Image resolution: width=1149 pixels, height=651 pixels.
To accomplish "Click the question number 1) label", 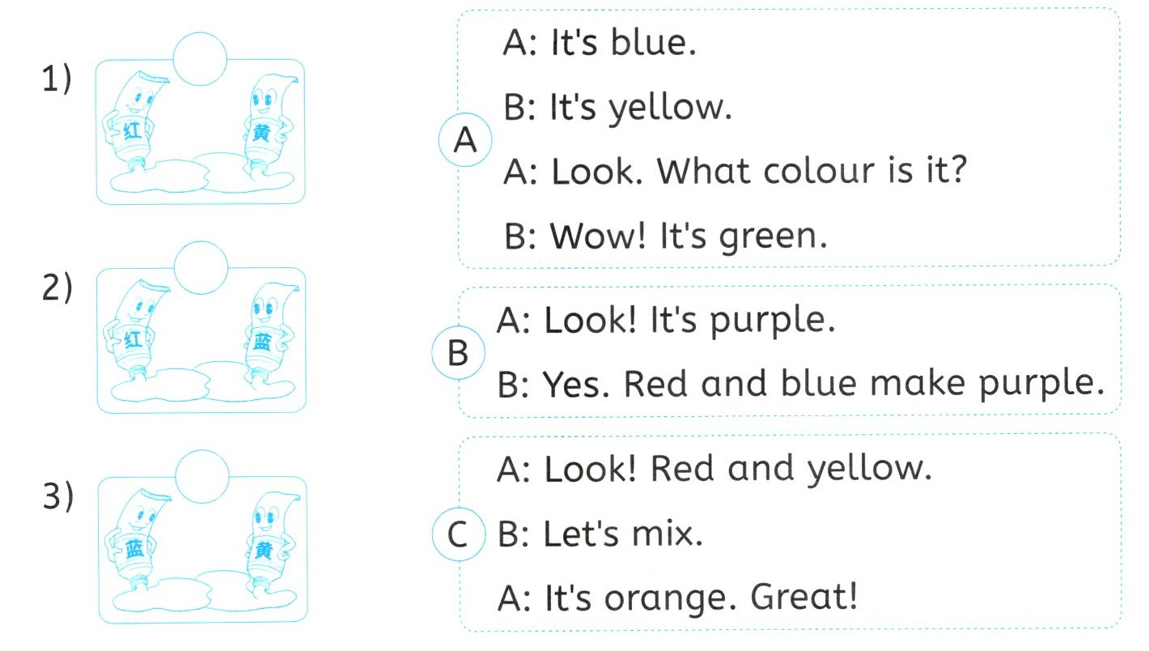I will coord(57,81).
